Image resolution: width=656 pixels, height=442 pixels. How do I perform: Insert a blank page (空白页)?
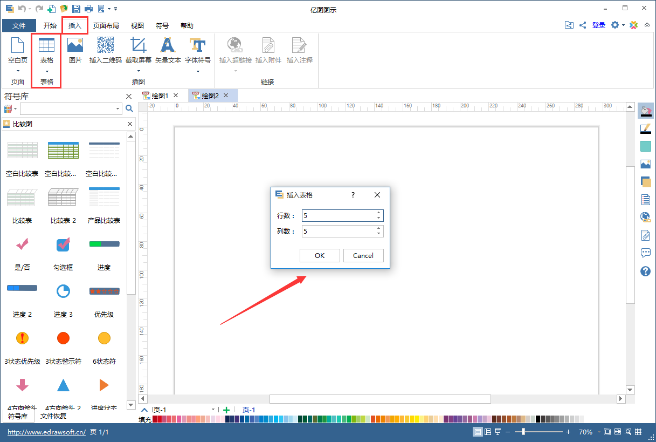tap(18, 50)
